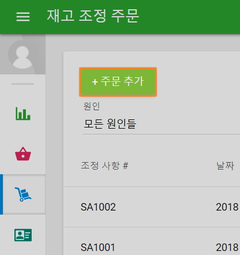Open adjustment order SA1001

tap(98, 247)
